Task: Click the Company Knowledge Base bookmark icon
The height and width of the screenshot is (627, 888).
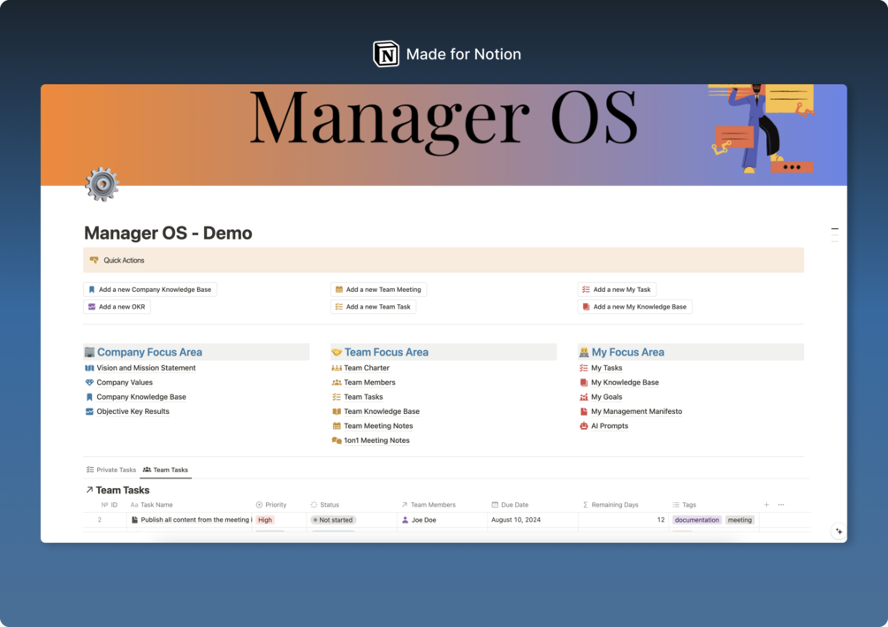Action: click(x=89, y=397)
